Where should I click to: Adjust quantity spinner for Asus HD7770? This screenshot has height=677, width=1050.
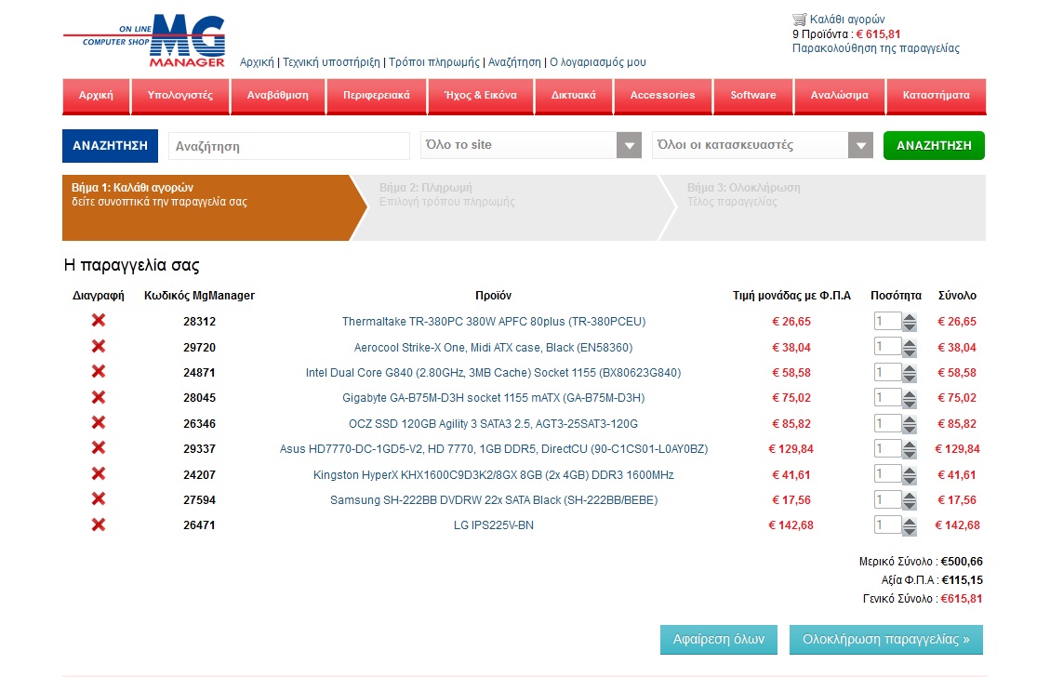909,450
